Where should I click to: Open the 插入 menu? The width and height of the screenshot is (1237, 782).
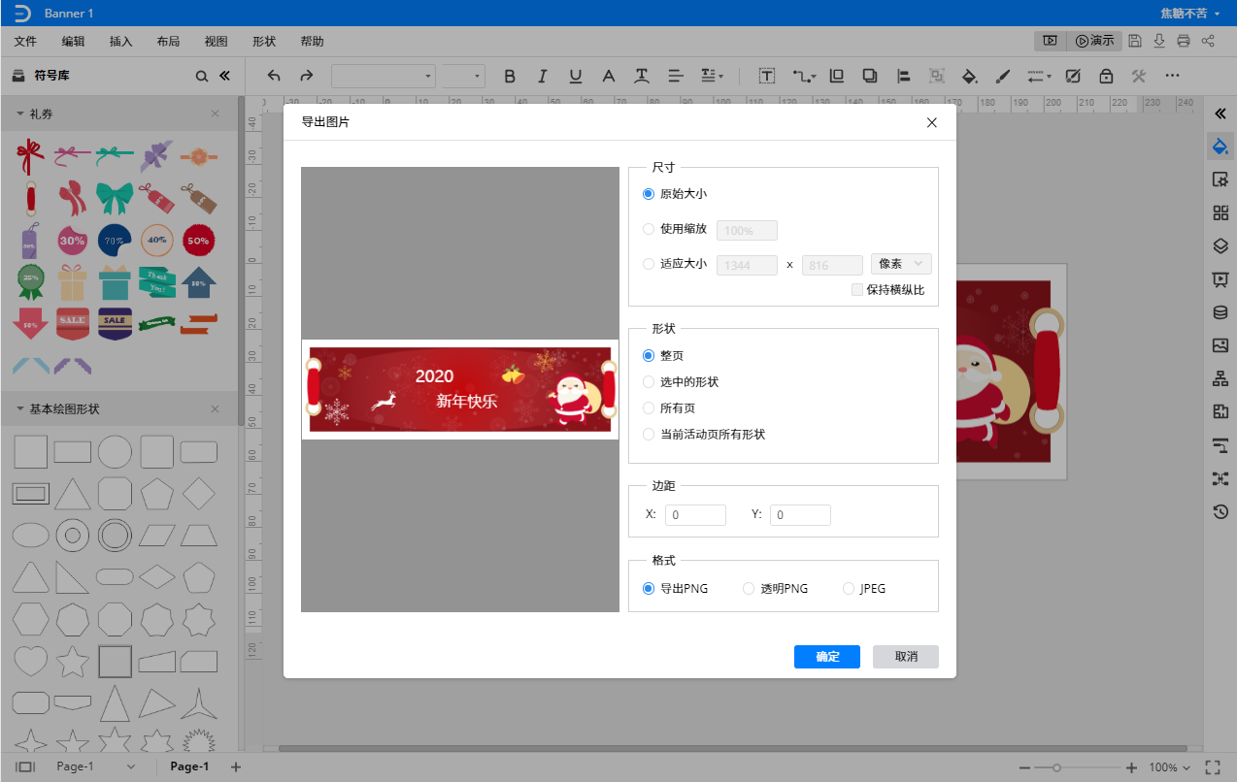click(x=121, y=42)
